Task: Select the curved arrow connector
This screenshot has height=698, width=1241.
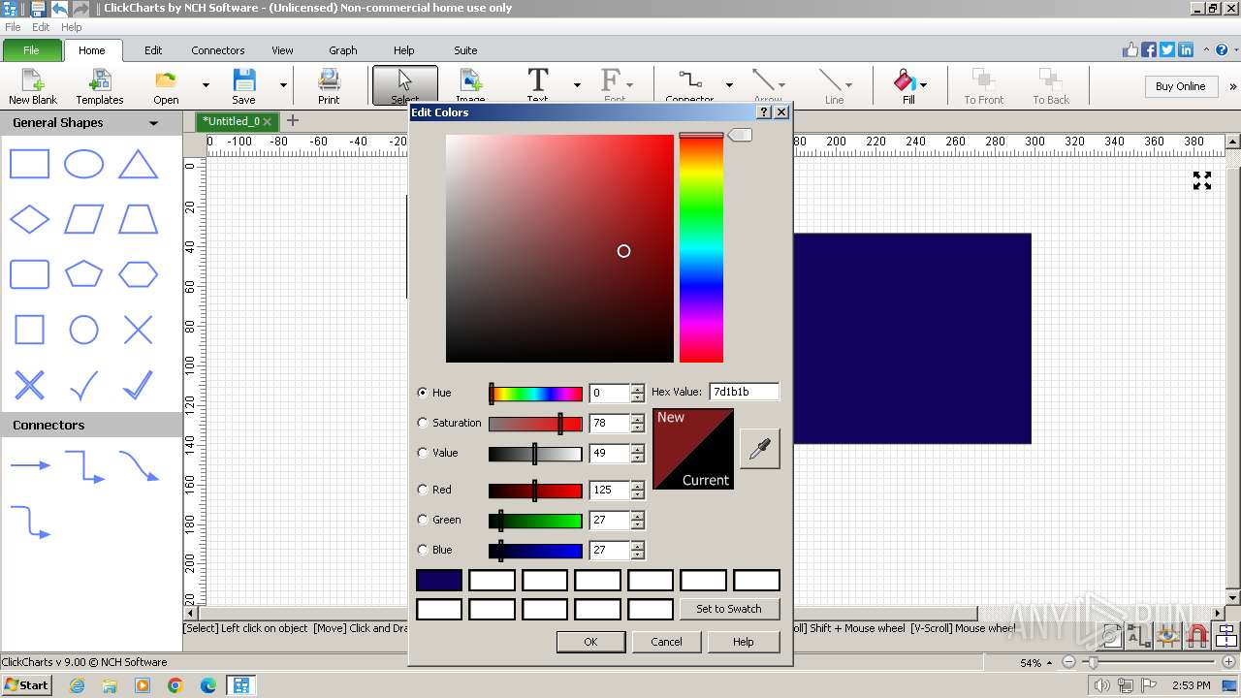Action: click(139, 466)
